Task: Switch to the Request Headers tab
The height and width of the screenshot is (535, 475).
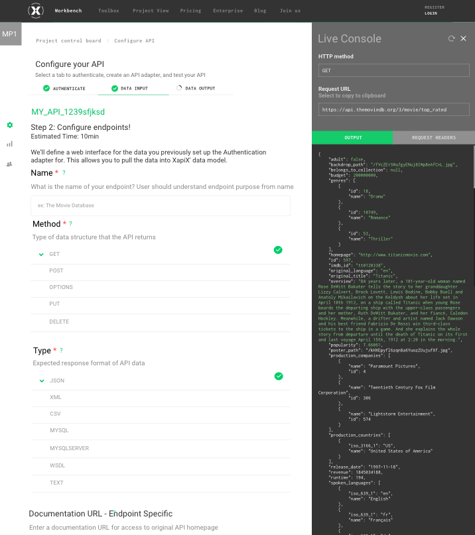Action: coord(434,137)
